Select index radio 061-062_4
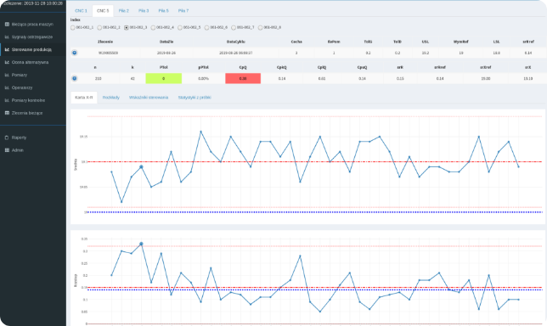547x326 pixels. click(x=153, y=27)
